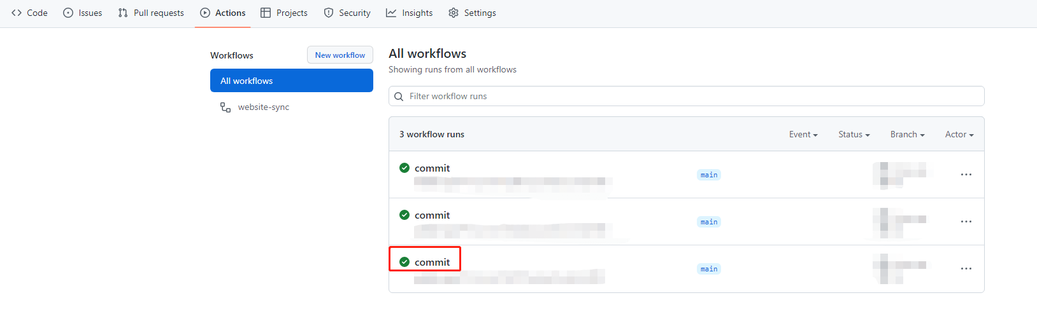This screenshot has height=314, width=1037.
Task: Open the Actor filter dropdown
Action: pos(959,134)
